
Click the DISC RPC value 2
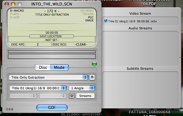pos(38,44)
